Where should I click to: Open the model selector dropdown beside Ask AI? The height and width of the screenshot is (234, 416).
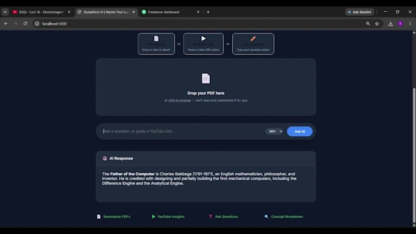pos(275,131)
